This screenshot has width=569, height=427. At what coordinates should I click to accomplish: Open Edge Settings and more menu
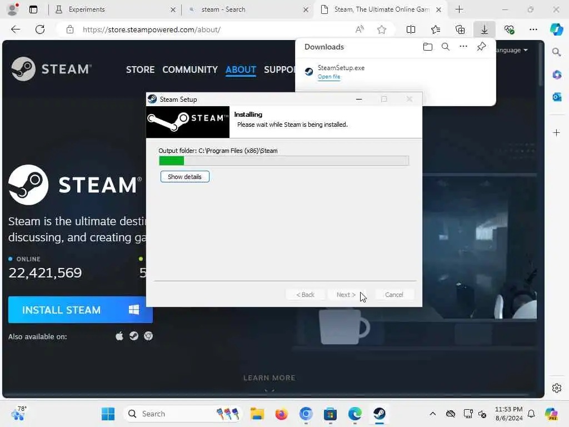click(533, 30)
